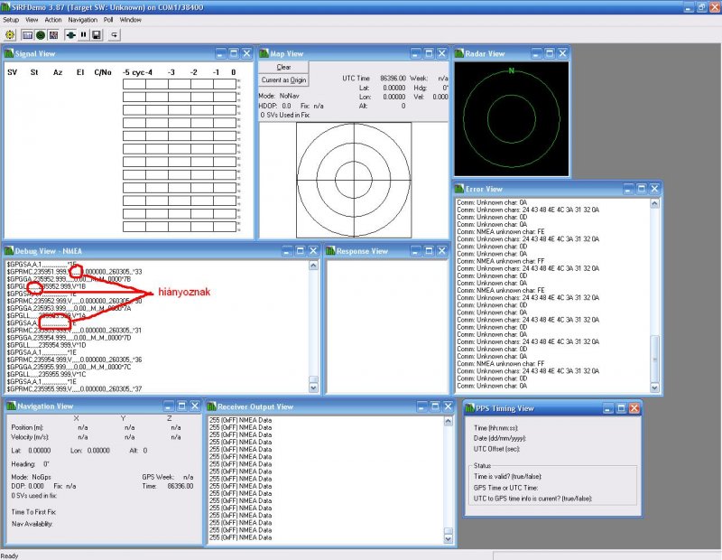Click Map View window title icon
The width and height of the screenshot is (722, 560).
coord(264,53)
